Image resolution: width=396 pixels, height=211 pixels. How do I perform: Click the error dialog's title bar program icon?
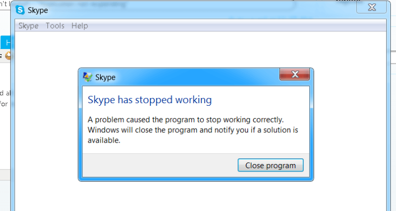coord(88,77)
